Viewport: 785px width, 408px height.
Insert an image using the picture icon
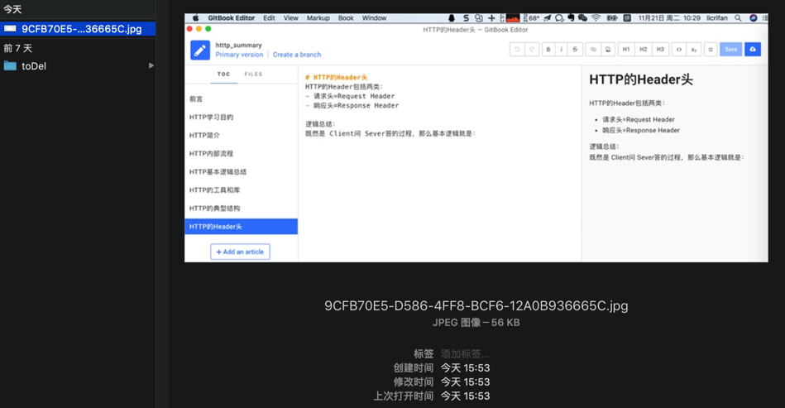pos(608,49)
